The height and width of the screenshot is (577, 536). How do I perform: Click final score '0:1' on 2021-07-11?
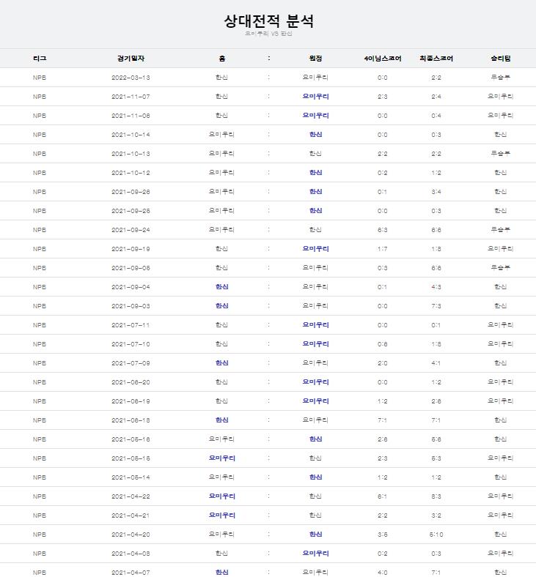click(436, 325)
